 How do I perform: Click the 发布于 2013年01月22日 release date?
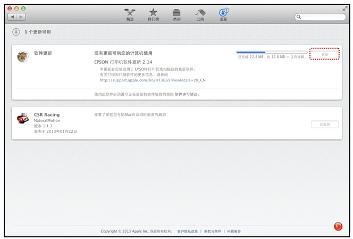(x=55, y=131)
